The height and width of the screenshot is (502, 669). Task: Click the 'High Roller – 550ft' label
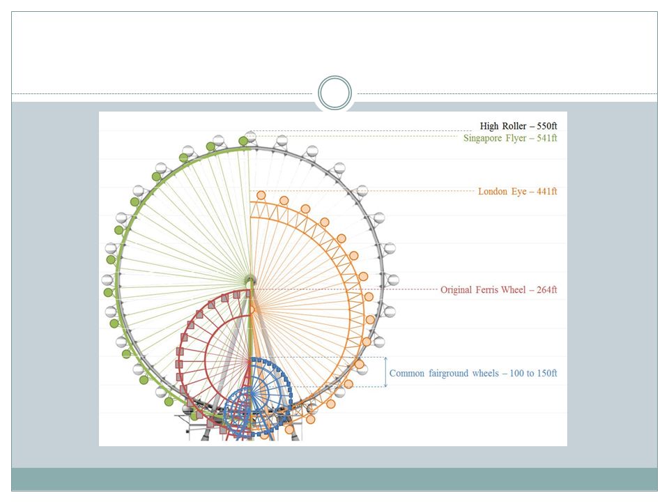pos(518,126)
